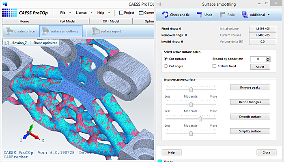Open the OPT Model tab
Viewport: 284px width, 162px height.
pos(110,21)
